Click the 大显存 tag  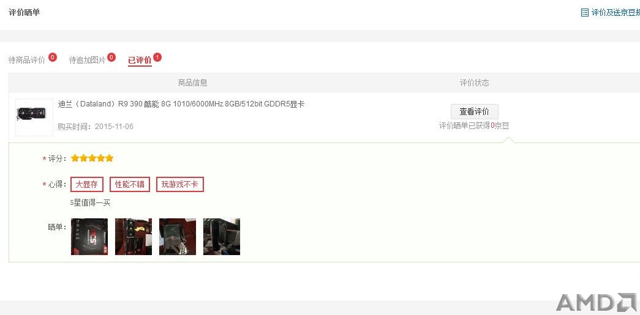tap(87, 184)
